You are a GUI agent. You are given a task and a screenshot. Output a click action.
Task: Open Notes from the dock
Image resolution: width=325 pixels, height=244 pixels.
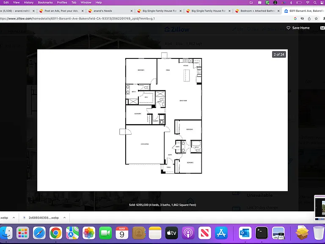click(x=155, y=233)
